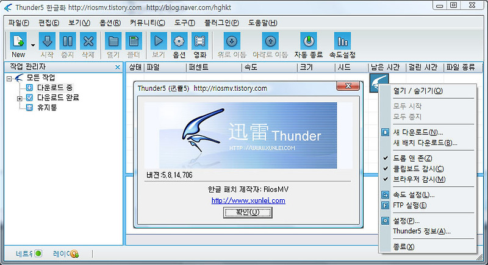This screenshot has height=265, width=488.
Task: Choose Thunder5 정보(A)... in context menu
Action: pyautogui.click(x=428, y=231)
